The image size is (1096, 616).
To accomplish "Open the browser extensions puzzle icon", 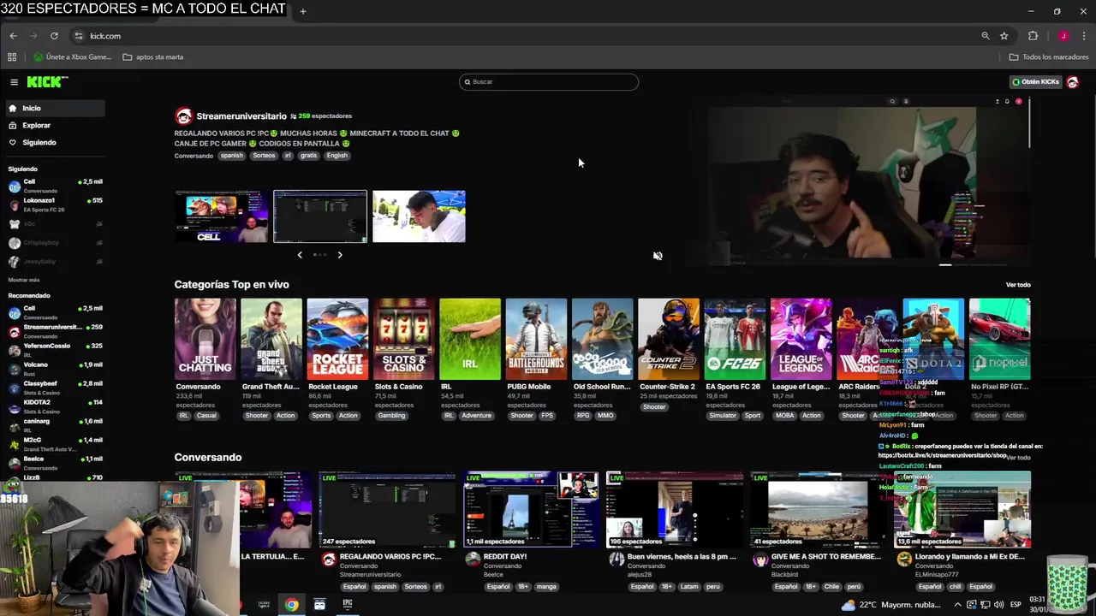I will (x=1033, y=36).
